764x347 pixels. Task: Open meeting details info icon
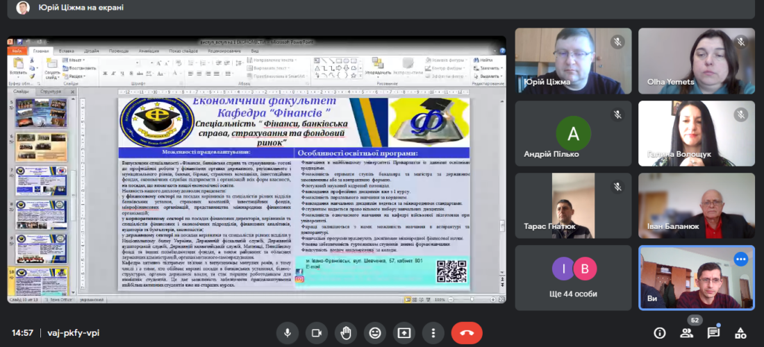click(660, 332)
